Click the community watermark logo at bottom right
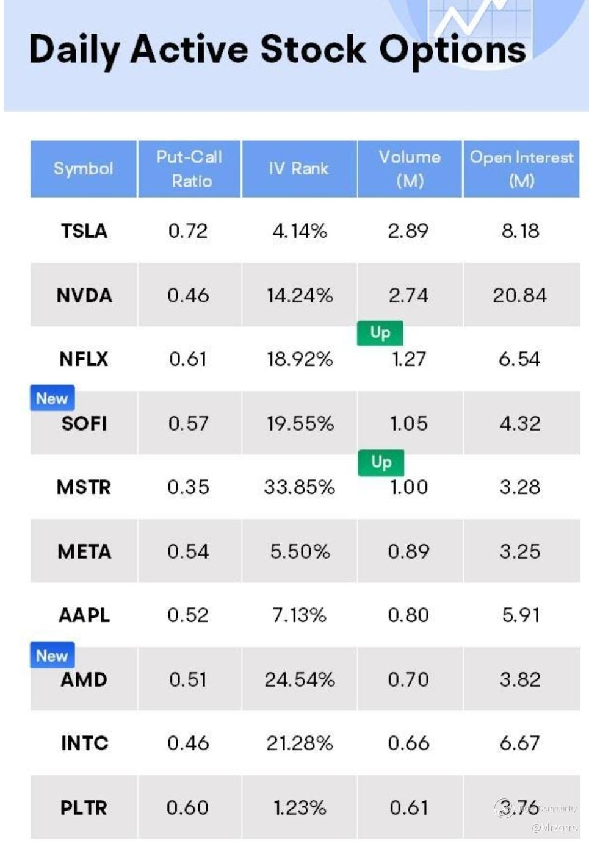Image resolution: width=589 pixels, height=841 pixels. pyautogui.click(x=504, y=807)
